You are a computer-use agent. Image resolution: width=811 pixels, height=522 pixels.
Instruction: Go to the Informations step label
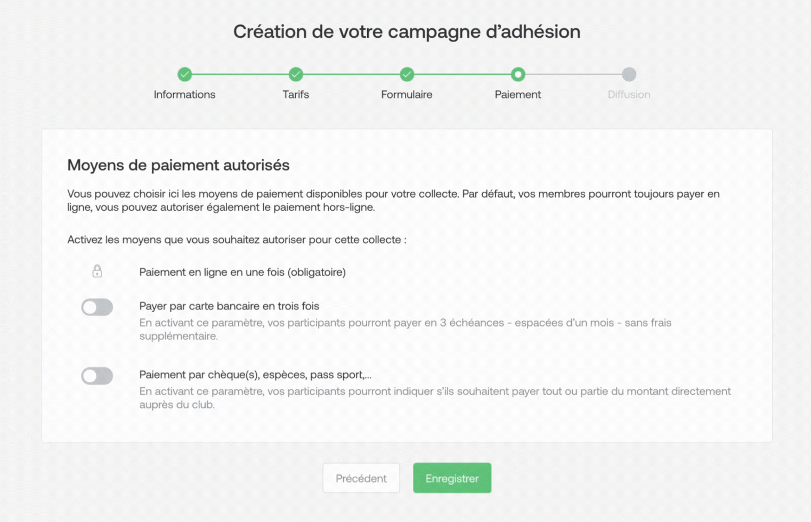coord(184,94)
